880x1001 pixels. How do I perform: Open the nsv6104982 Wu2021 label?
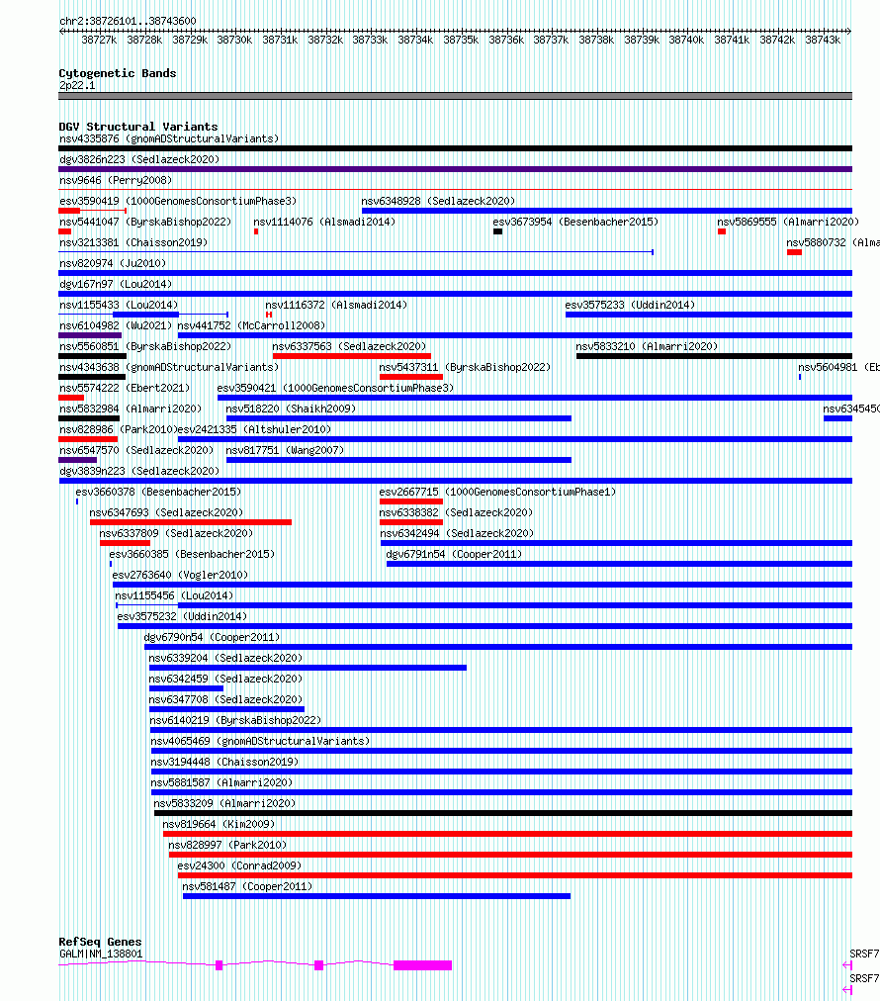[x=116, y=325]
